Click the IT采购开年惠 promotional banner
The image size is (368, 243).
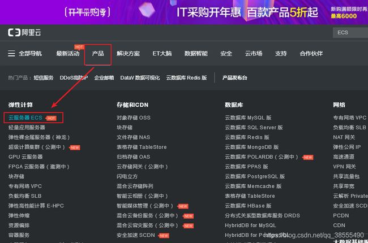coord(184,12)
